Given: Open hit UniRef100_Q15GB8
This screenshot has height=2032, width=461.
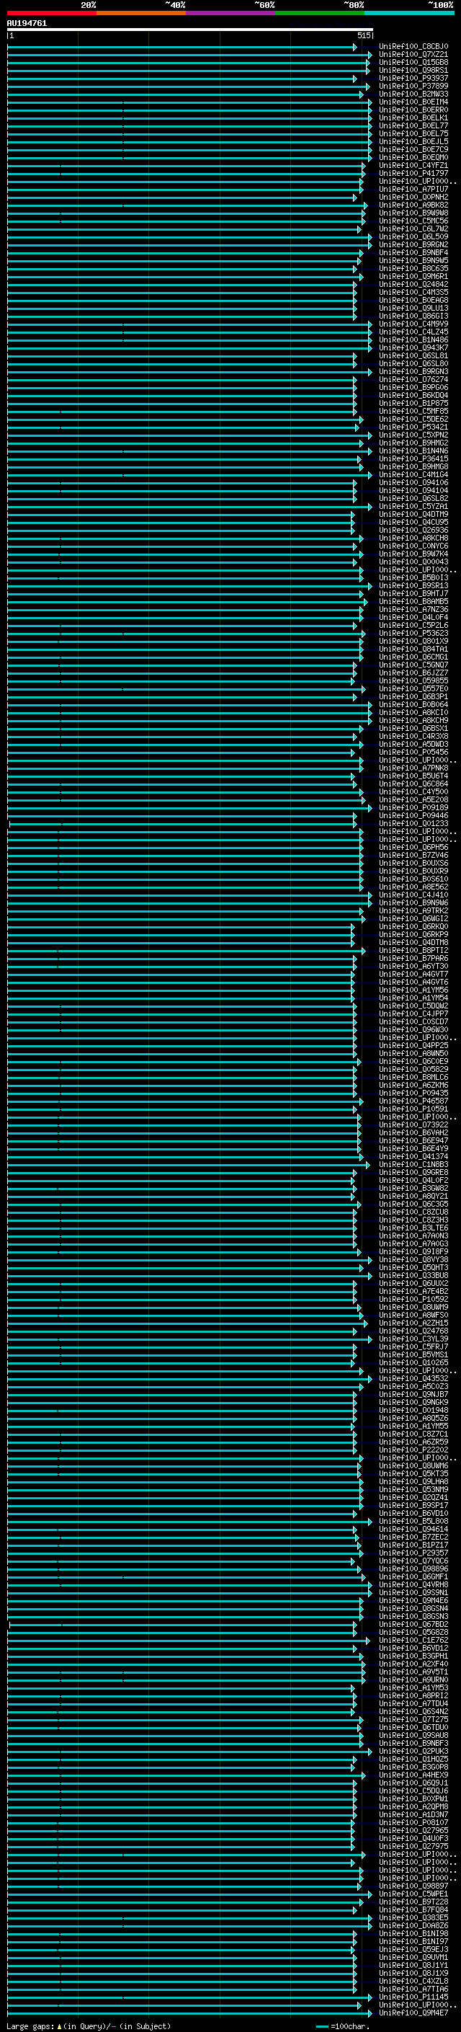Looking at the screenshot, I should 413,62.
